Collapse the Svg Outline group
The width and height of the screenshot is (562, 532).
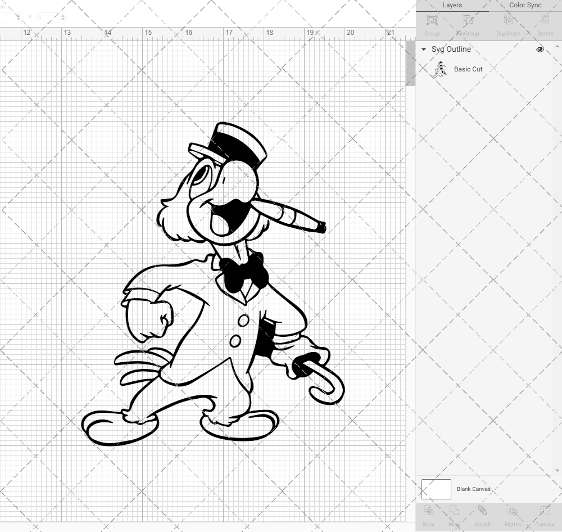pyautogui.click(x=423, y=49)
